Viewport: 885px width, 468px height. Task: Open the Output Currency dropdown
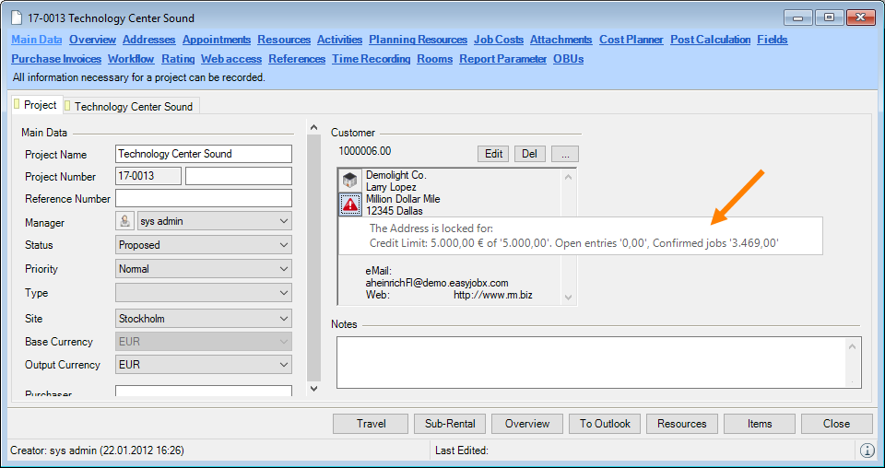click(284, 365)
